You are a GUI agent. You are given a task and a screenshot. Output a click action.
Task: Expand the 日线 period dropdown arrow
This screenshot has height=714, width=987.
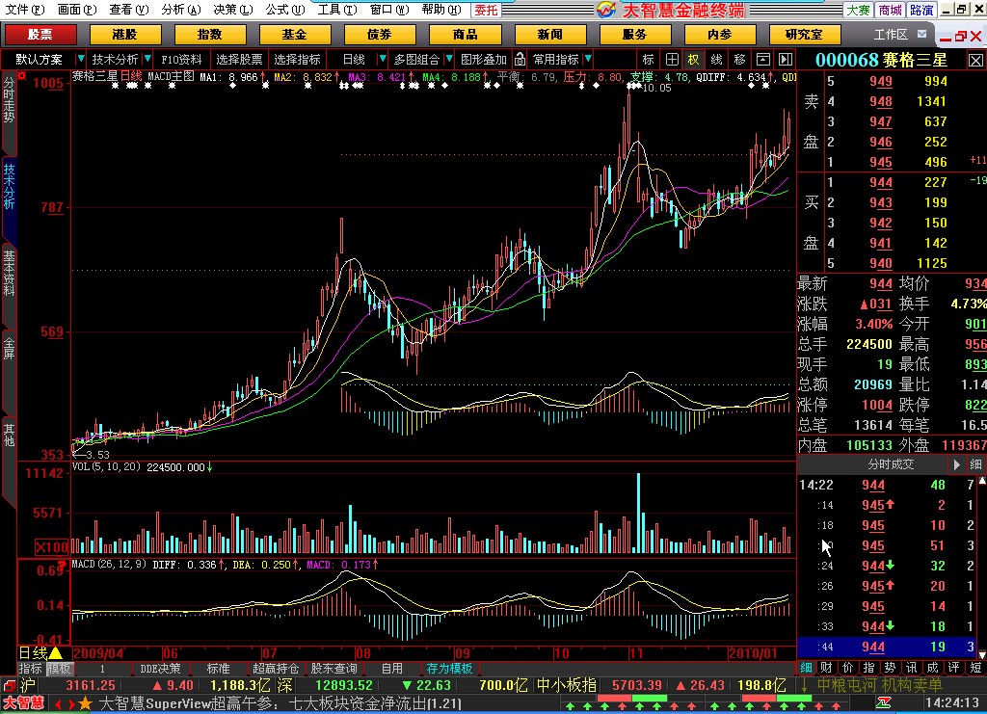382,59
